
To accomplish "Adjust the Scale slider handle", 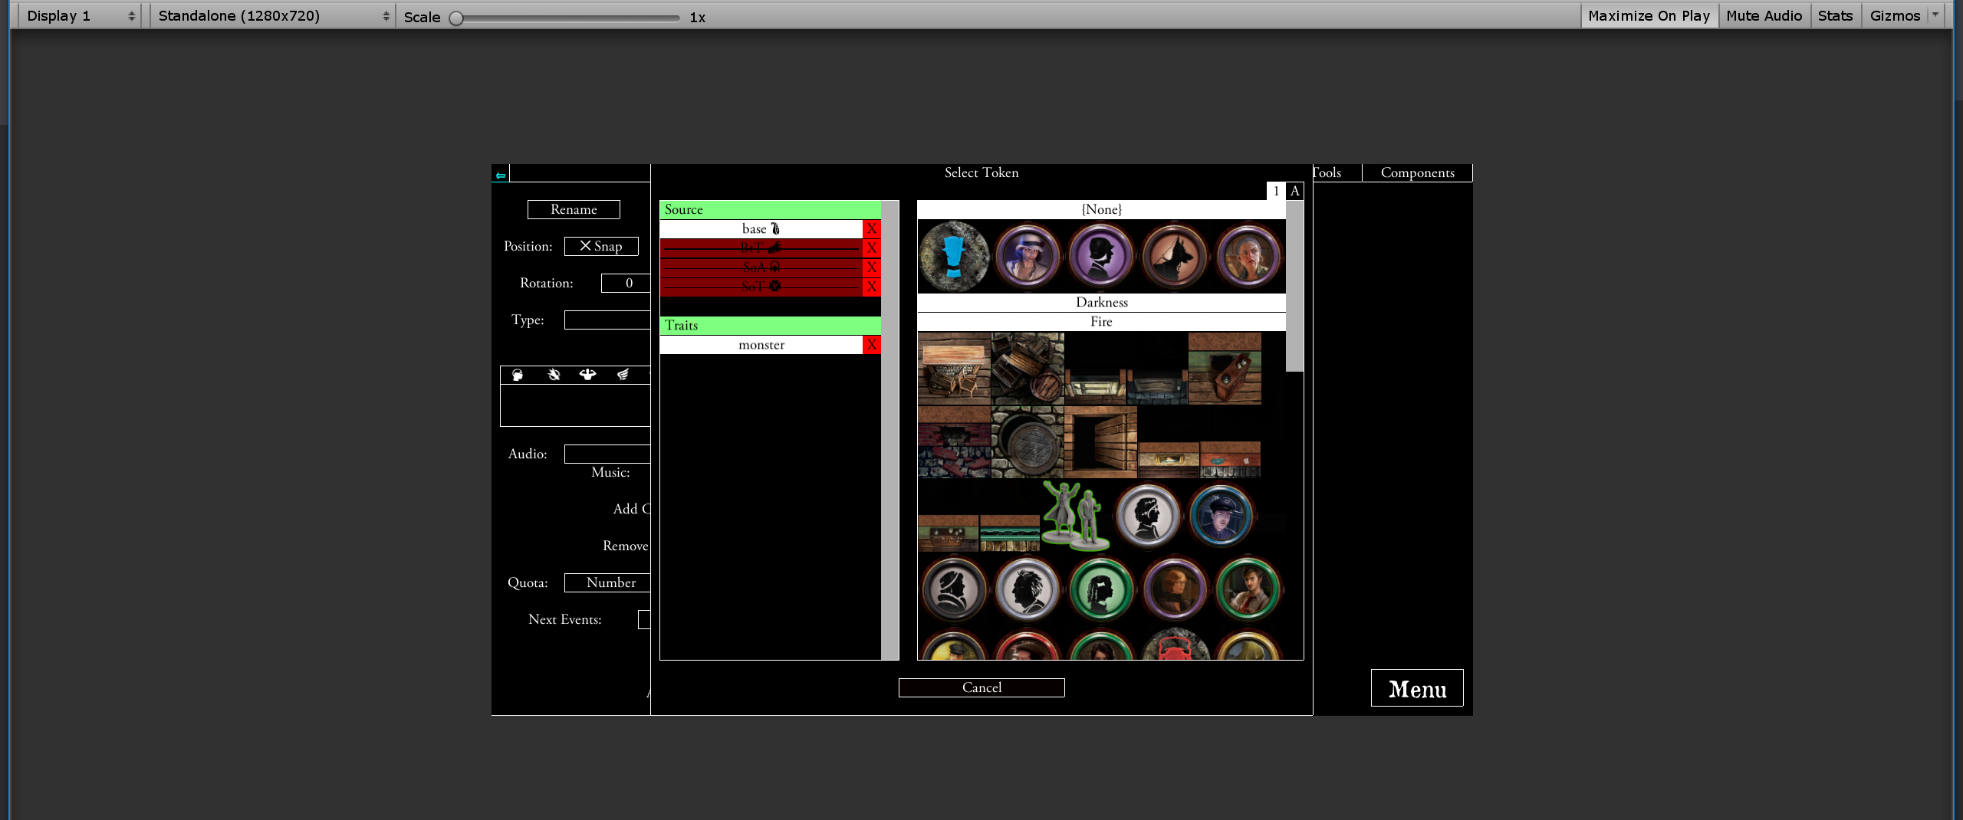I will tap(456, 18).
